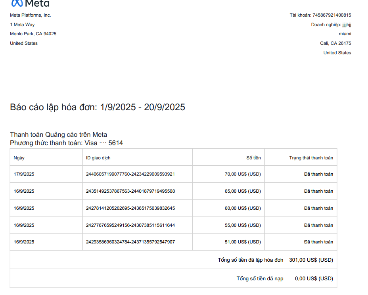Click the 'Tổng số tiền đã nạp' label
The image size is (368, 295).
pyautogui.click(x=260, y=279)
